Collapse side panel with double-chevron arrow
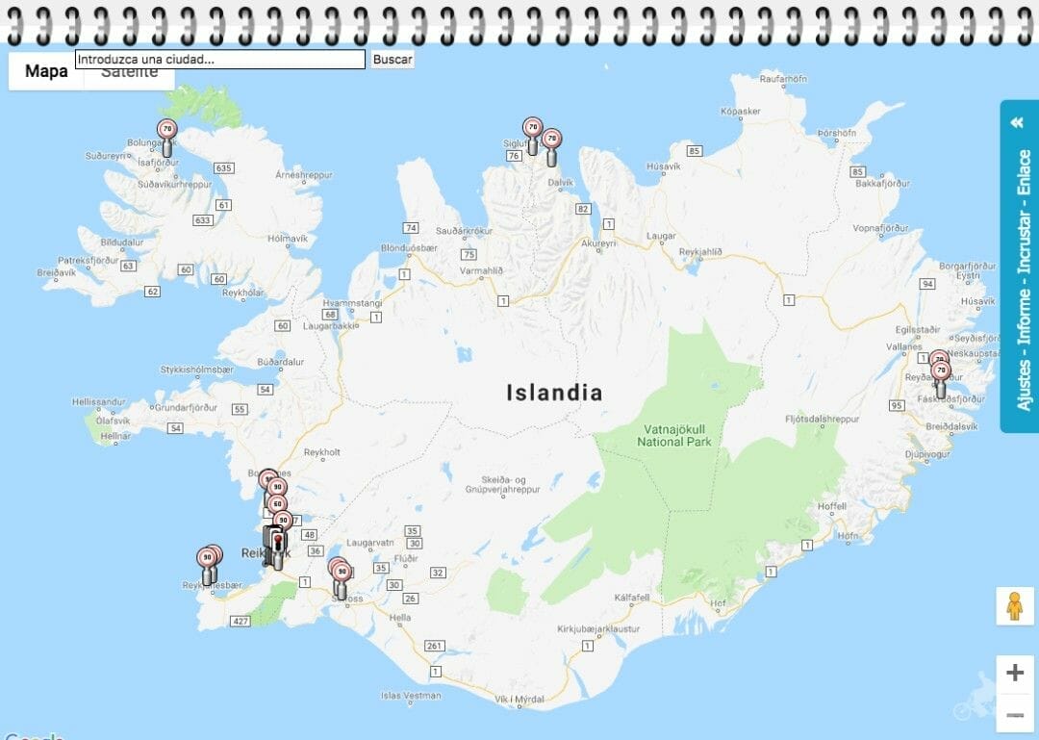The width and height of the screenshot is (1039, 740). pyautogui.click(x=1018, y=122)
